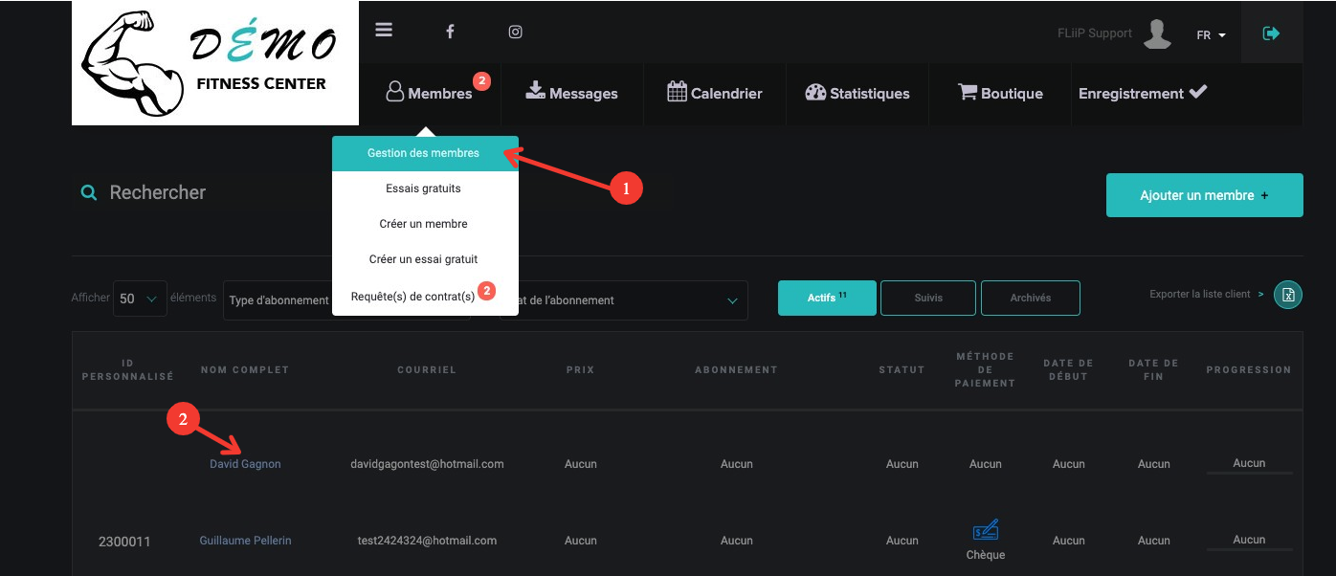Expand the Afficher 50 elements dropdown

(x=140, y=299)
